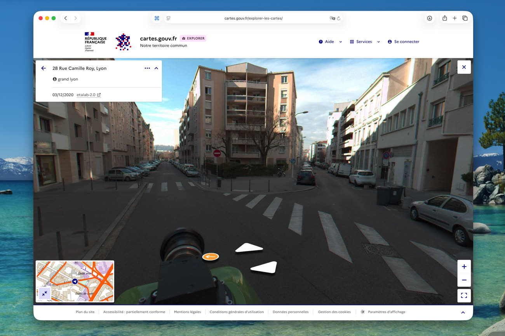505x336 pixels.
Task: Click the back arrow beside 28 Rue Camille Roy
Action: [x=44, y=68]
